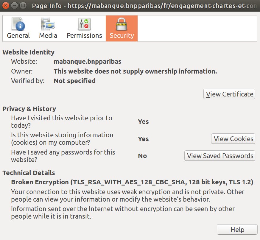The image size is (260, 240).
Task: Click the 'Verified by:' label
Action: click(x=28, y=81)
